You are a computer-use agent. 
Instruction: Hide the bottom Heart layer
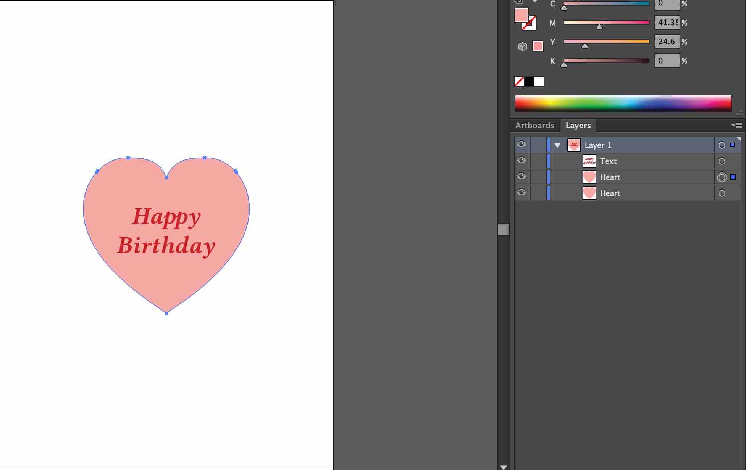click(522, 193)
